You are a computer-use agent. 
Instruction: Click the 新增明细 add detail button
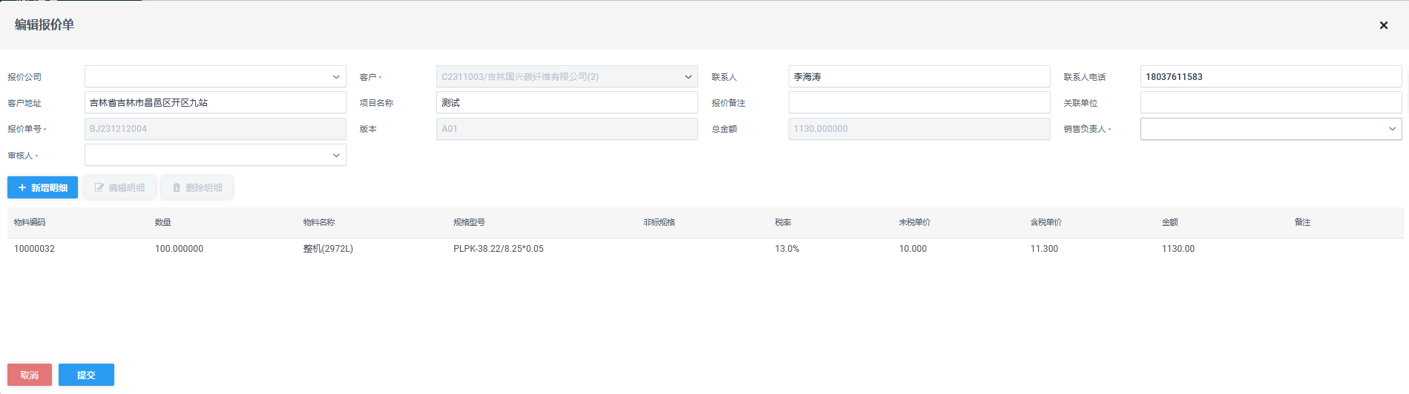(x=42, y=187)
